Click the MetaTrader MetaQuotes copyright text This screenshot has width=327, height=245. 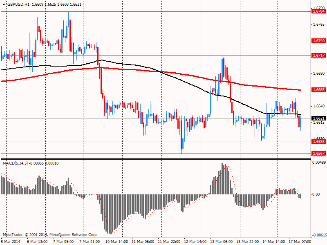point(50,234)
